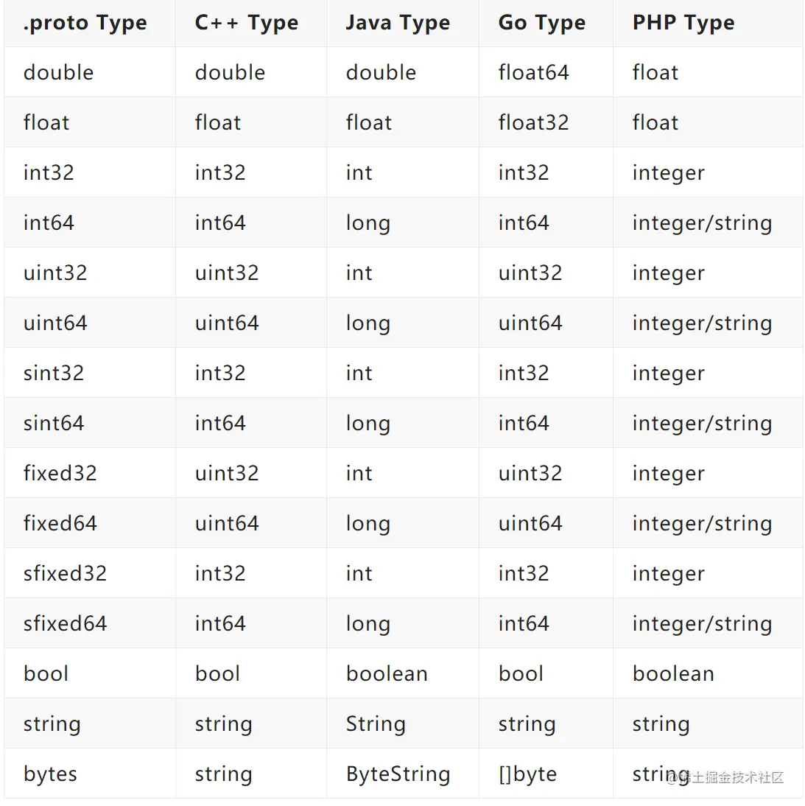Click the sfixed32 proto type cell
Image resolution: width=805 pixels, height=806 pixels.
coord(65,573)
